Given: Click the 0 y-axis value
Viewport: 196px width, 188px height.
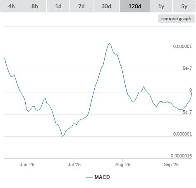Looking at the screenshot, I should coord(191,90).
